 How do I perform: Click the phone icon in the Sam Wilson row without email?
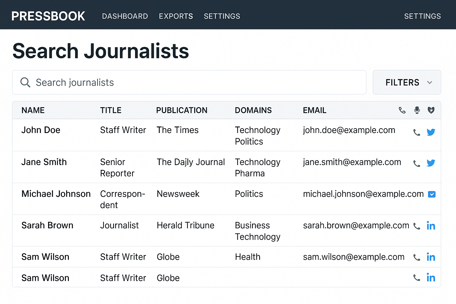pyautogui.click(x=417, y=278)
